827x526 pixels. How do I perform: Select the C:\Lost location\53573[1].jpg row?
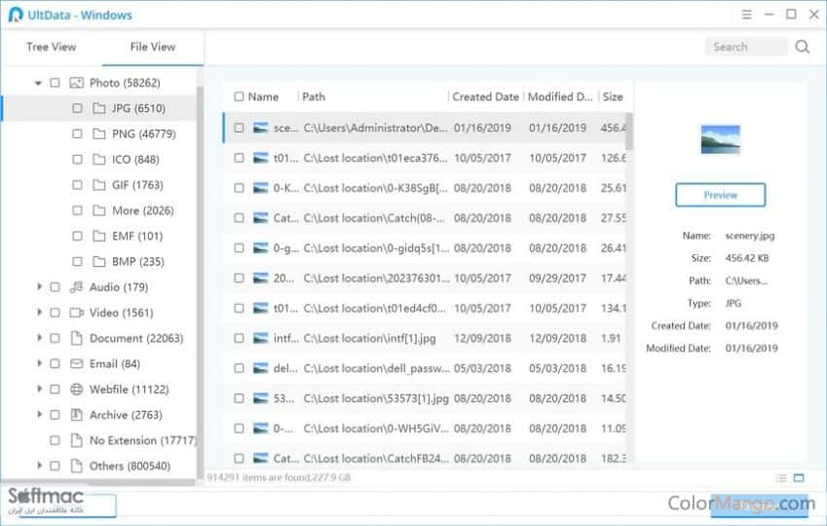click(x=425, y=398)
